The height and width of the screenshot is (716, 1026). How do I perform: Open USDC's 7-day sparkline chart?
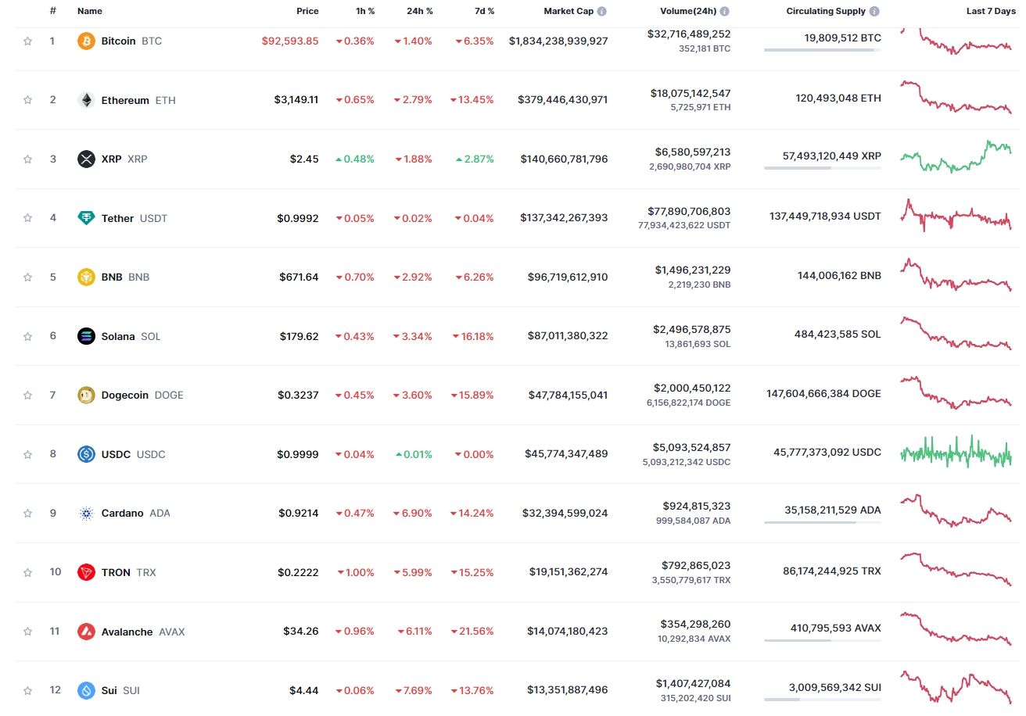pos(956,452)
